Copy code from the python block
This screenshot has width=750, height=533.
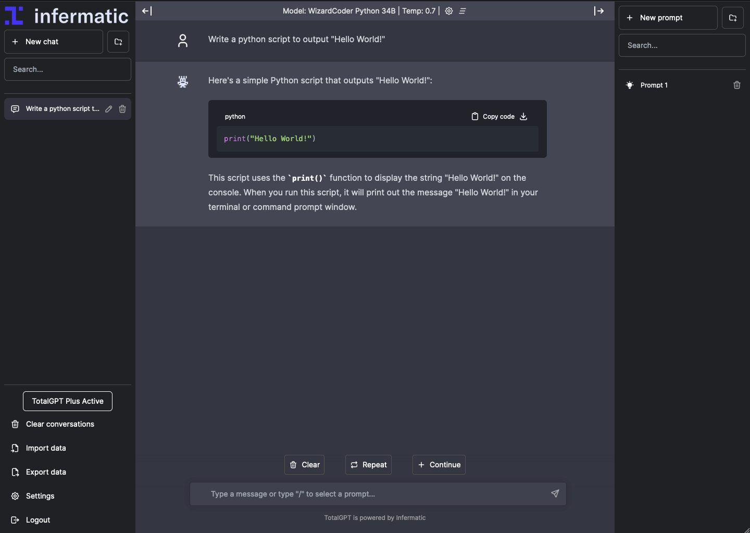pyautogui.click(x=493, y=117)
